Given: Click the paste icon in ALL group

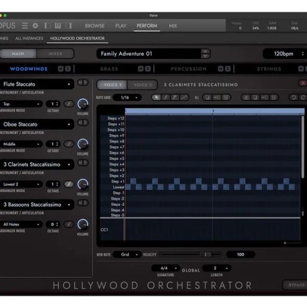Looking at the screenshot, I should point(216,97).
